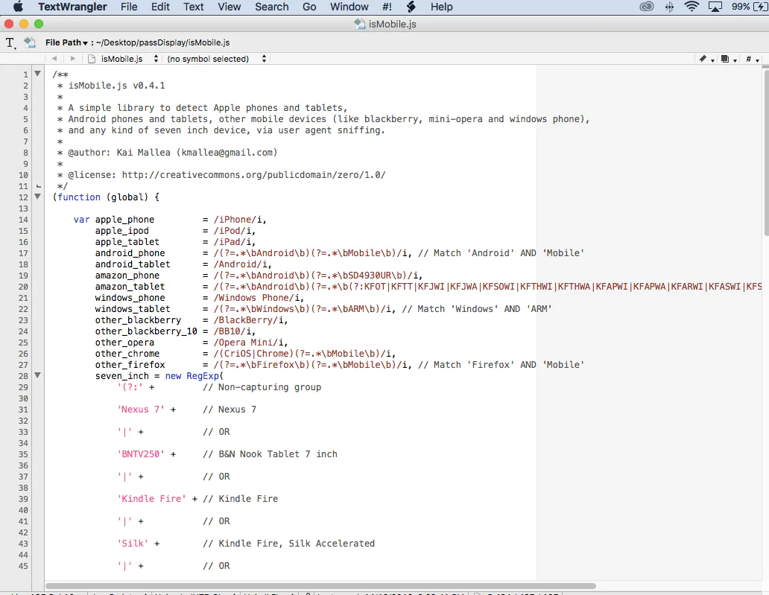Click the Bluetooth menu bar icon

[x=669, y=7]
